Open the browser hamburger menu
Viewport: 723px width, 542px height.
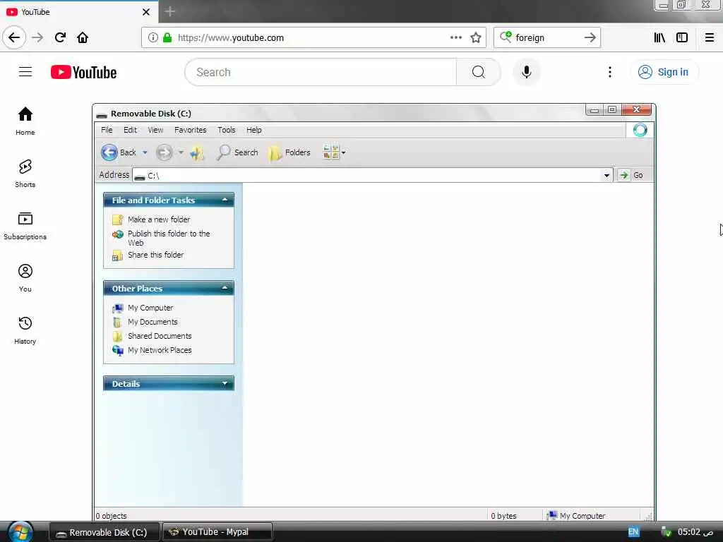pos(710,37)
